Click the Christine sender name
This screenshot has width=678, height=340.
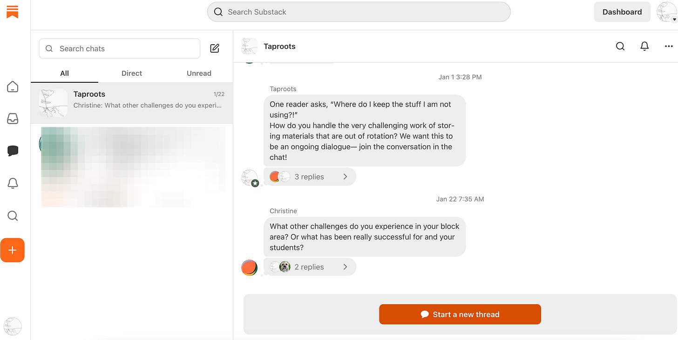point(283,211)
